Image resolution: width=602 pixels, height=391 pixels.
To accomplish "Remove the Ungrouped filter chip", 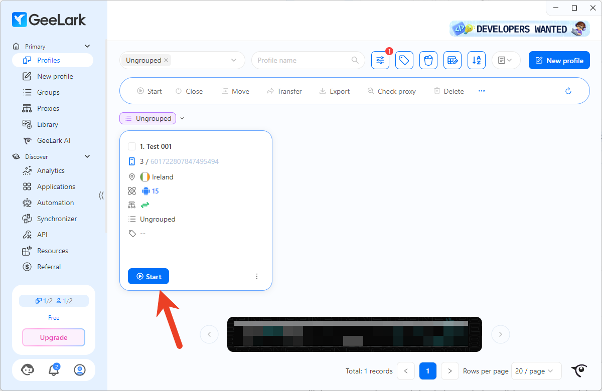I will point(166,60).
